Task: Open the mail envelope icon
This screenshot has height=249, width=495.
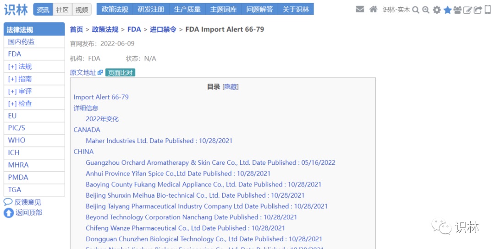Action: (x=360, y=10)
